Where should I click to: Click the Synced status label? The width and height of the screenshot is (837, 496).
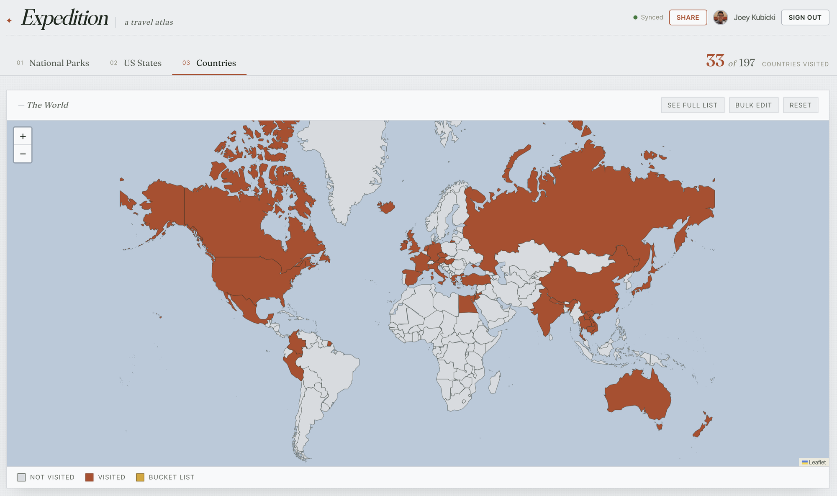pyautogui.click(x=652, y=18)
